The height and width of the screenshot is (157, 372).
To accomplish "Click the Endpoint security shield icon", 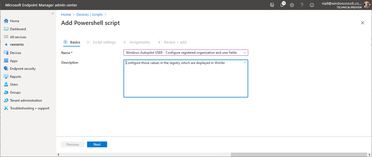I will coord(6,69).
